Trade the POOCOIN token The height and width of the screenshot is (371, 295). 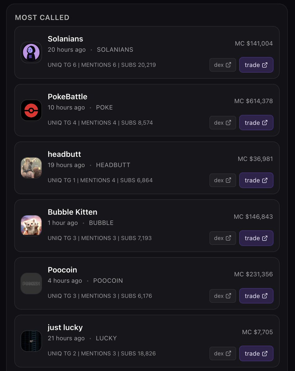click(256, 296)
